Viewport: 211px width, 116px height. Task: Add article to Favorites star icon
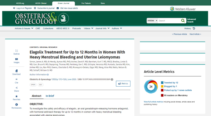16,96
